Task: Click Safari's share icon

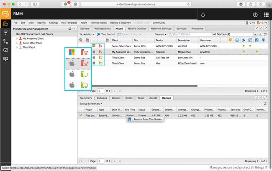Action: click(x=251, y=4)
